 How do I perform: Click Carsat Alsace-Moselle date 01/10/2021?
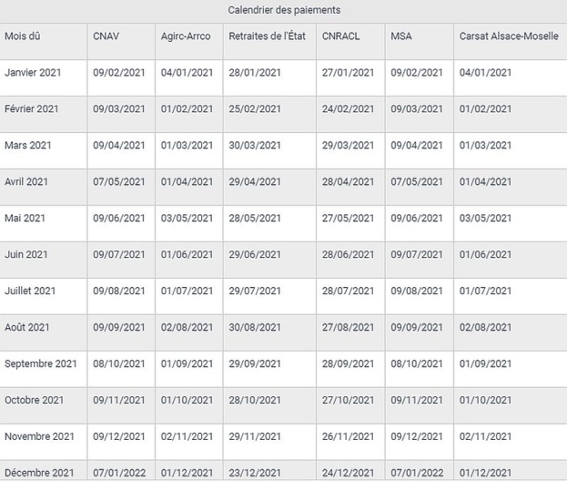point(485,401)
